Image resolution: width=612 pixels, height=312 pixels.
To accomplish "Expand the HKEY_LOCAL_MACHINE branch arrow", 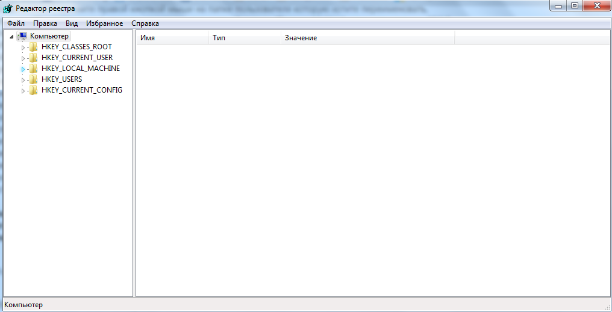I will [x=23, y=69].
